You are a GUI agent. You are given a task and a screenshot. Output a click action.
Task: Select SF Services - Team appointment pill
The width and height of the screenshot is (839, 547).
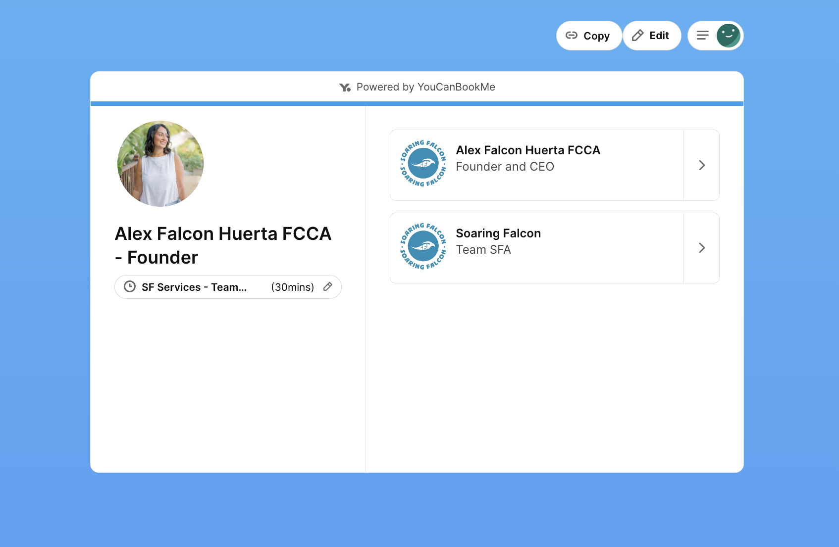pos(228,287)
